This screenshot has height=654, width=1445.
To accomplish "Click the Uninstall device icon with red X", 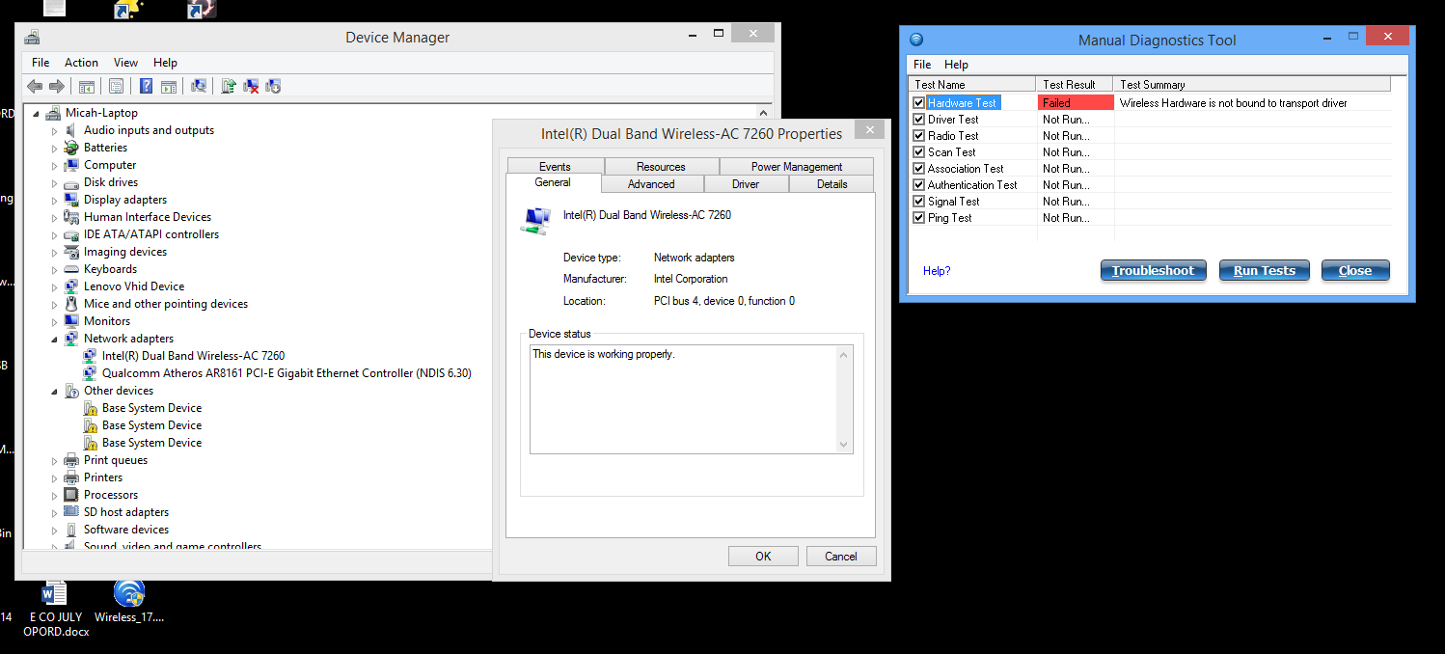I will pyautogui.click(x=251, y=86).
